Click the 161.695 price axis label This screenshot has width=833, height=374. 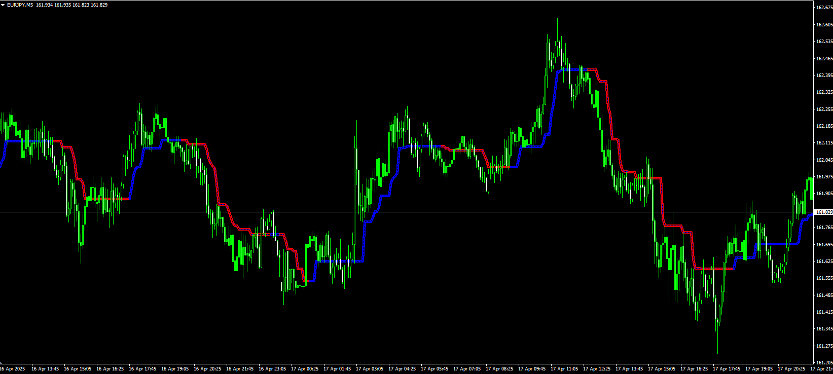click(x=824, y=244)
